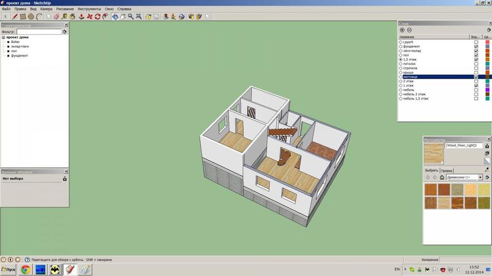Activate the Orbit camera tool
The height and width of the screenshot is (276, 492).
click(115, 17)
